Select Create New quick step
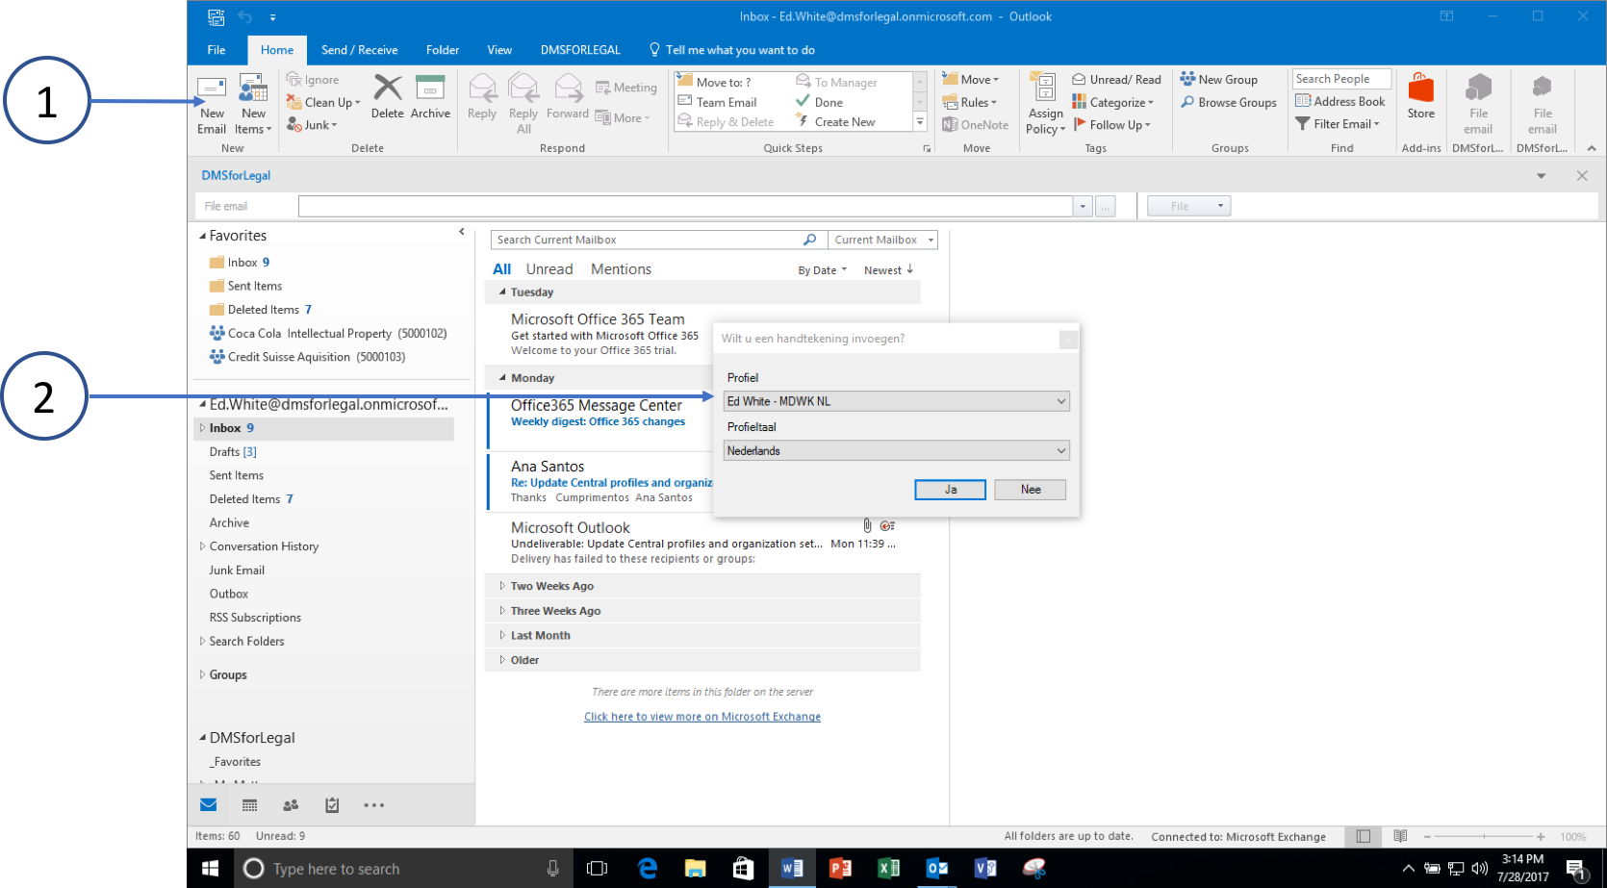 [x=835, y=122]
